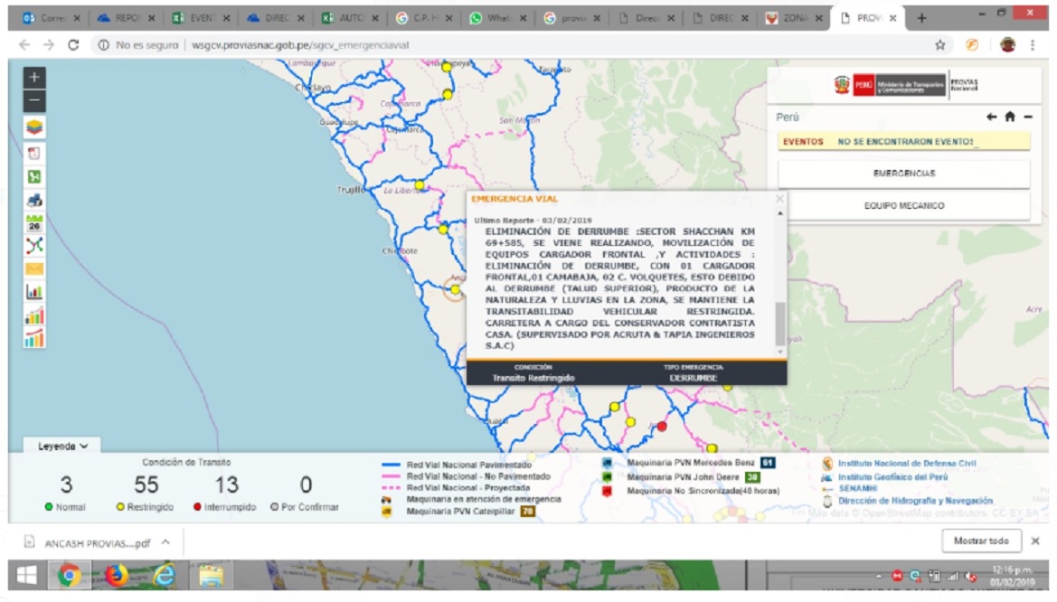Click the yellow envelope mail icon
1057x602 pixels.
(x=34, y=269)
